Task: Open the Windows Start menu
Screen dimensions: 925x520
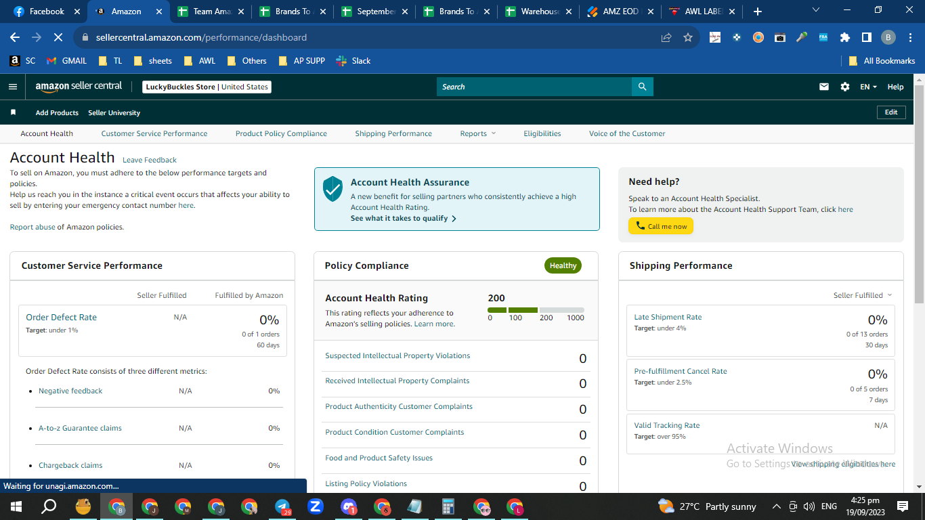Action: pos(16,506)
